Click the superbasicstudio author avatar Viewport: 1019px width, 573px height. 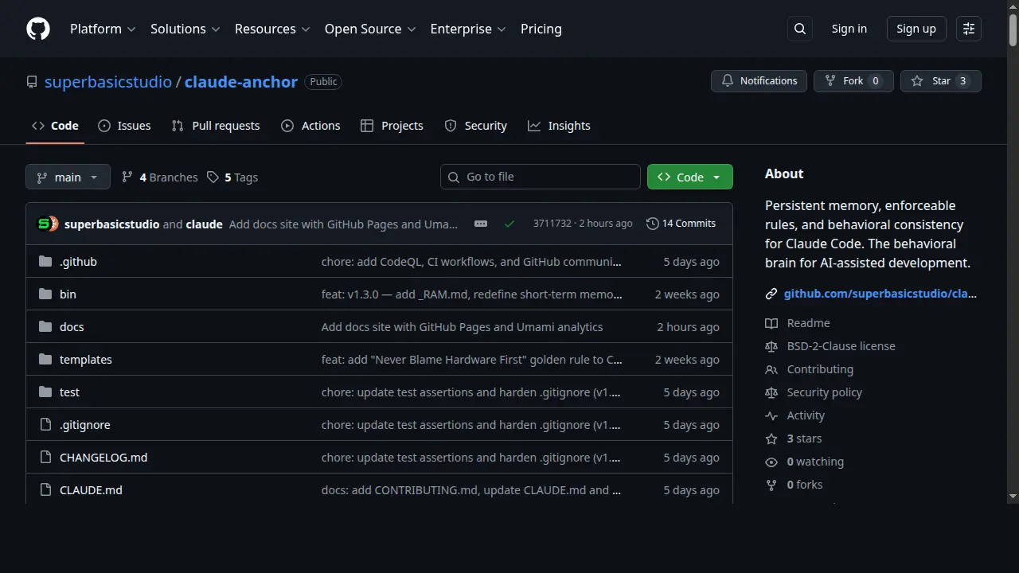click(45, 224)
